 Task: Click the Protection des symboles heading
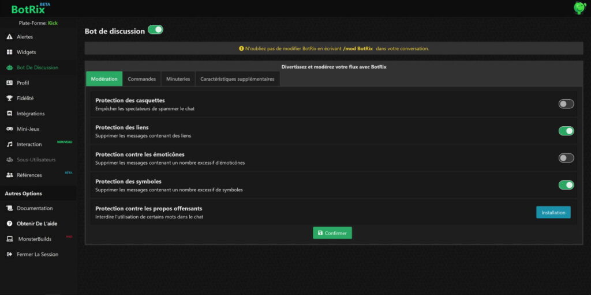tap(128, 181)
